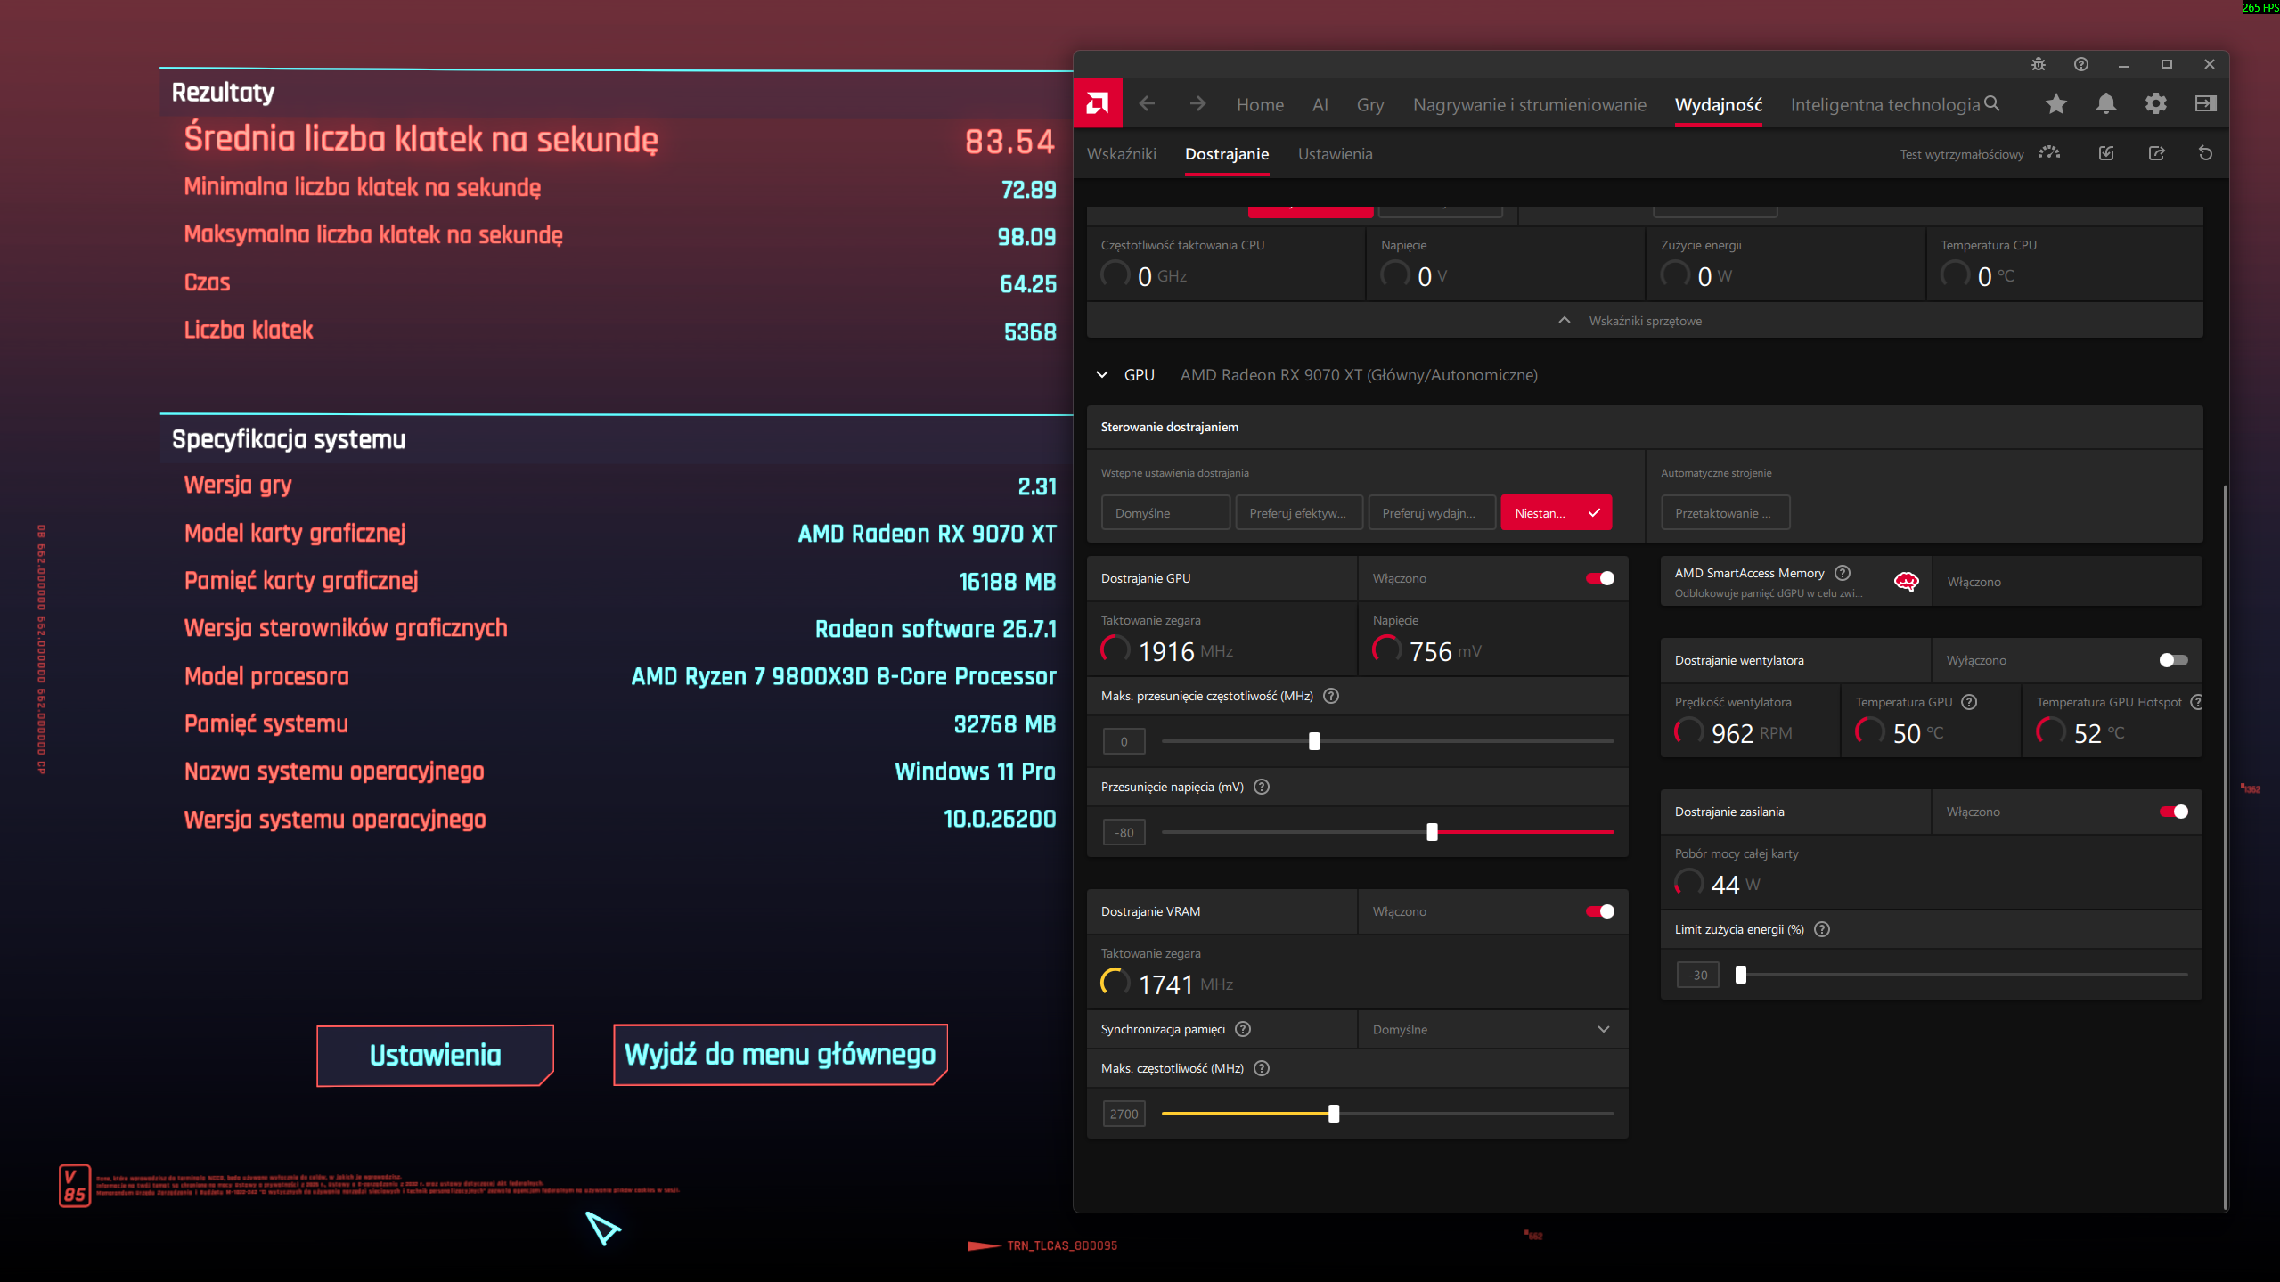Screen dimensions: 2280x1282
Task: Select the Preferuj efektywność preset
Action: (x=1299, y=513)
